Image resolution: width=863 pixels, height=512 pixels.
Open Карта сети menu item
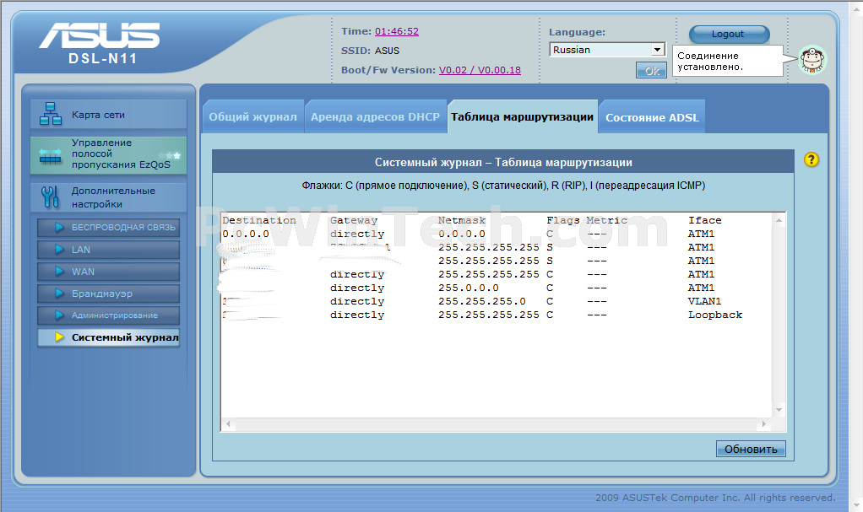108,115
